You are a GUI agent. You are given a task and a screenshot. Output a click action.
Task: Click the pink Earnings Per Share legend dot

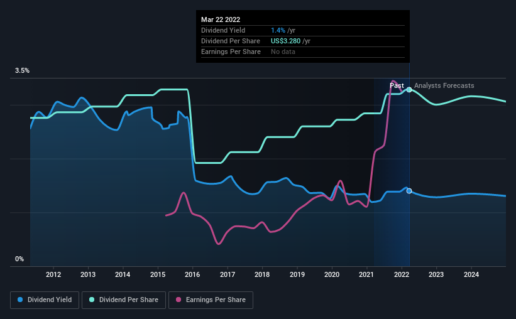click(x=178, y=300)
